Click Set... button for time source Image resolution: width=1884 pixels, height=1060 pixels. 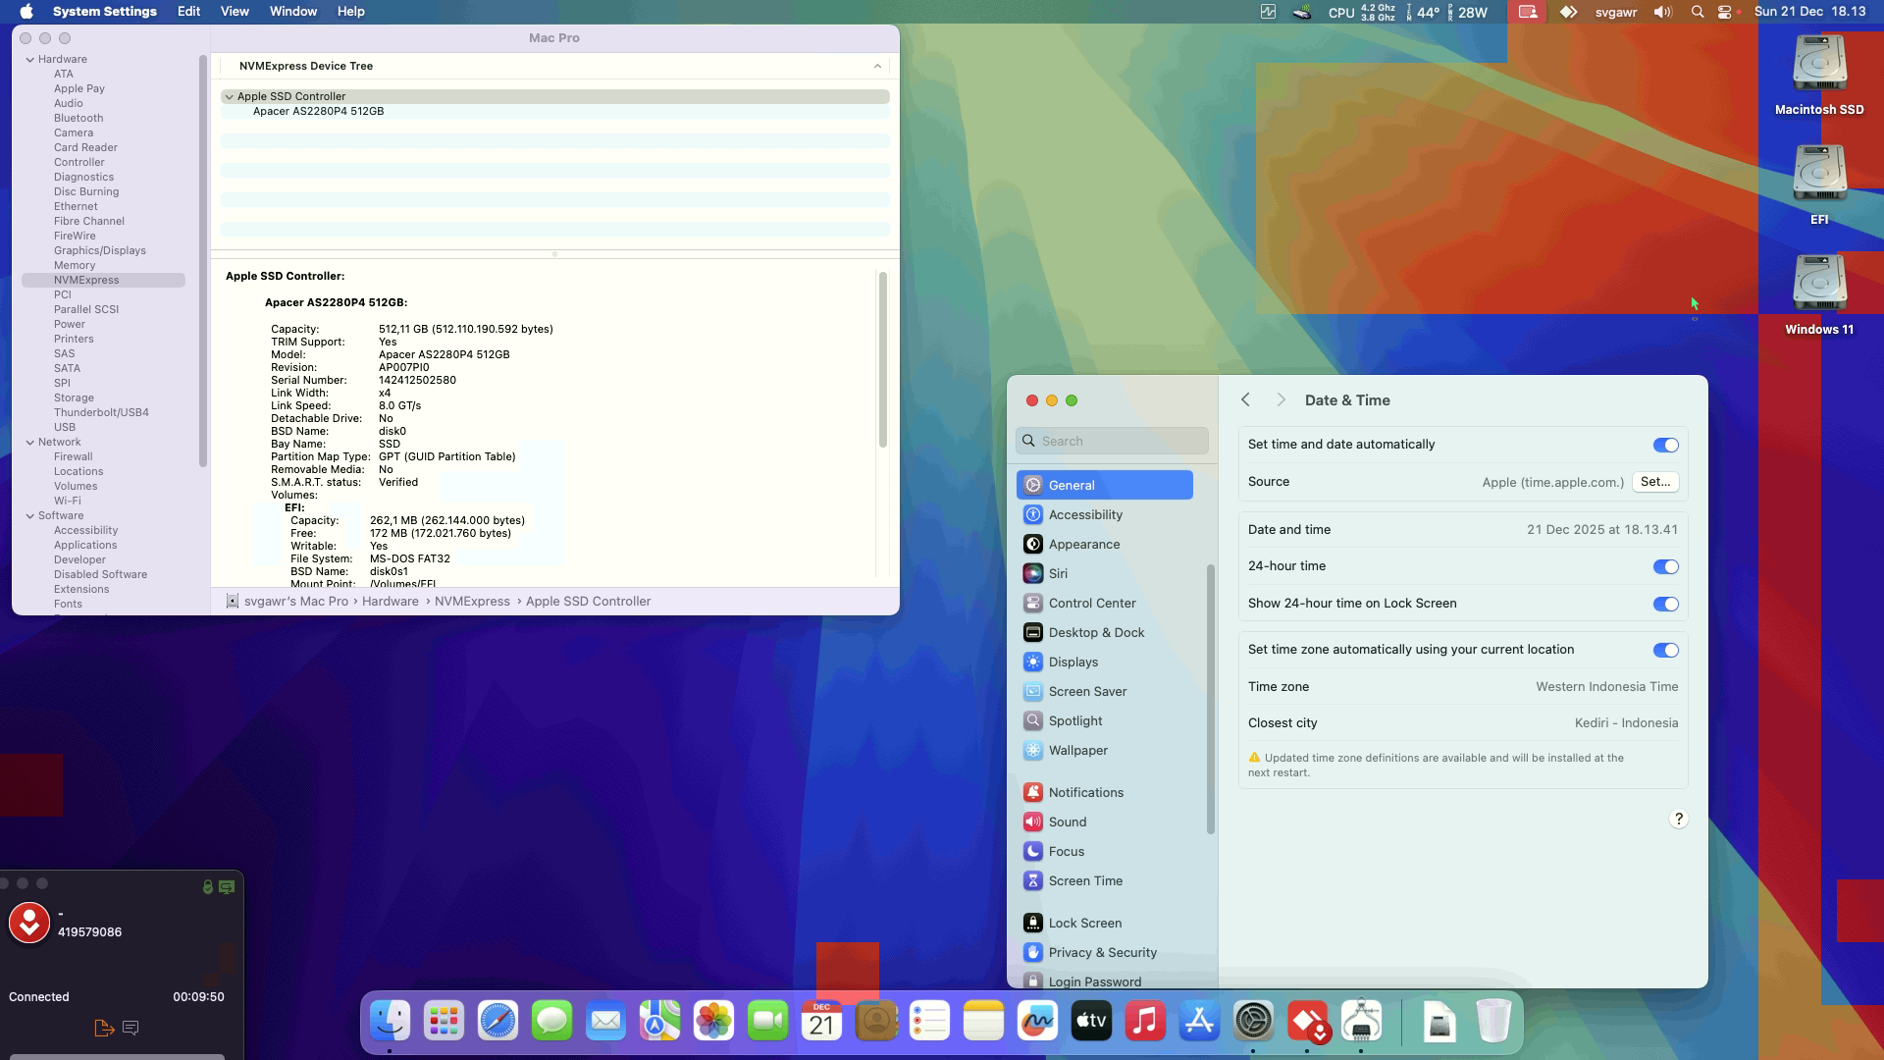tap(1655, 482)
